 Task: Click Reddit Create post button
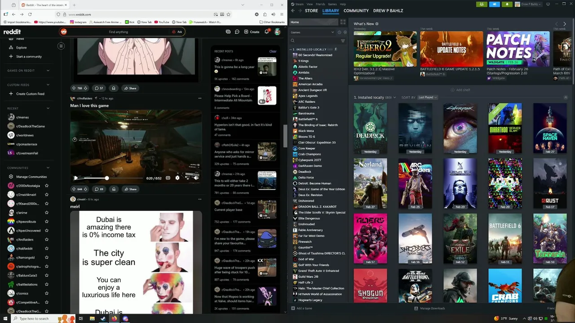[252, 32]
